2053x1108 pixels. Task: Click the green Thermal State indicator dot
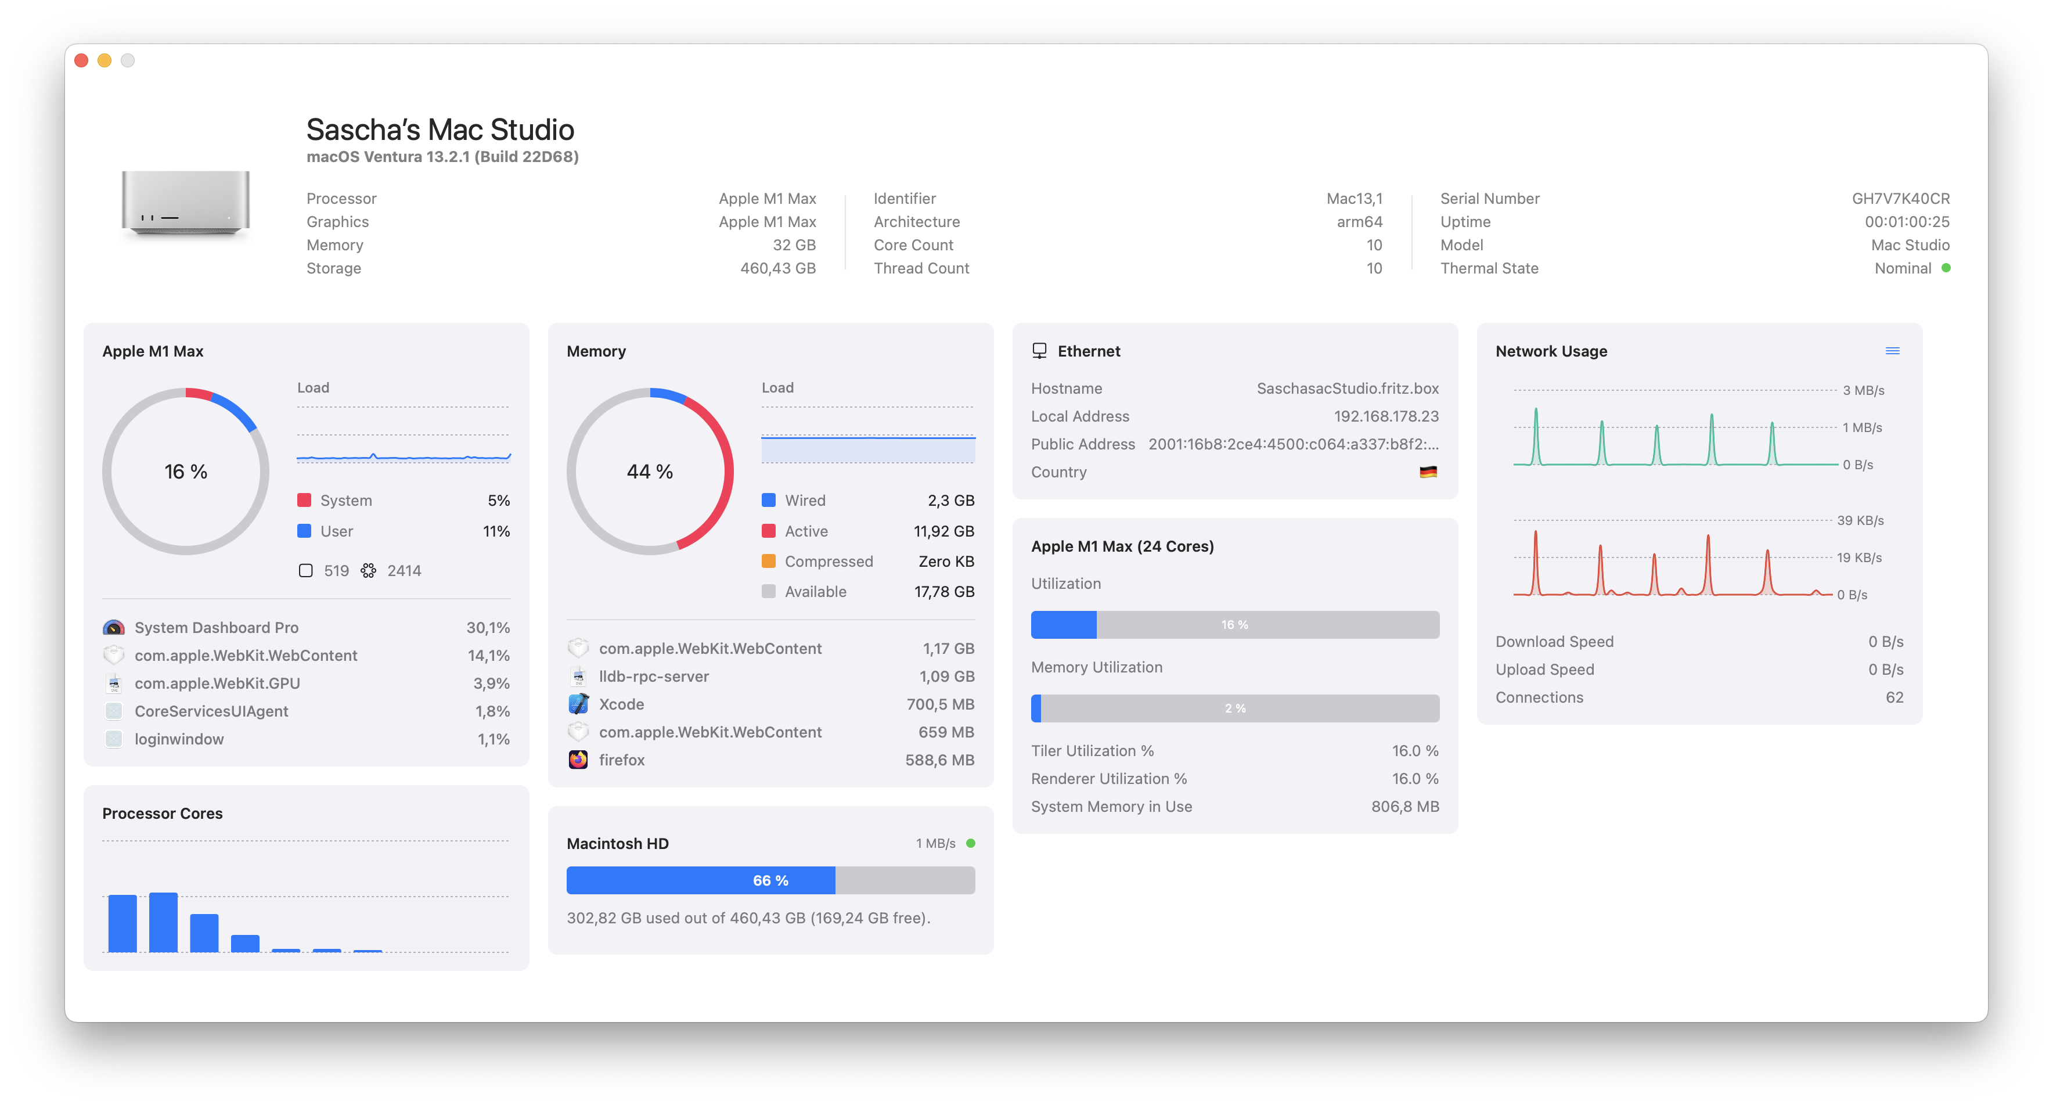coord(1946,268)
